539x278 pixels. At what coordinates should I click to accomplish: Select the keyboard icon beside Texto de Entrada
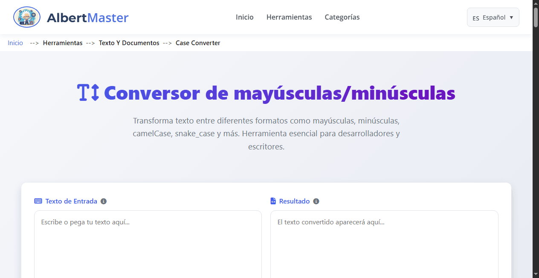pos(38,201)
